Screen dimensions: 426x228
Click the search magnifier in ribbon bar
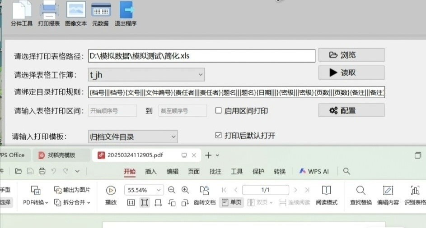pos(346,171)
